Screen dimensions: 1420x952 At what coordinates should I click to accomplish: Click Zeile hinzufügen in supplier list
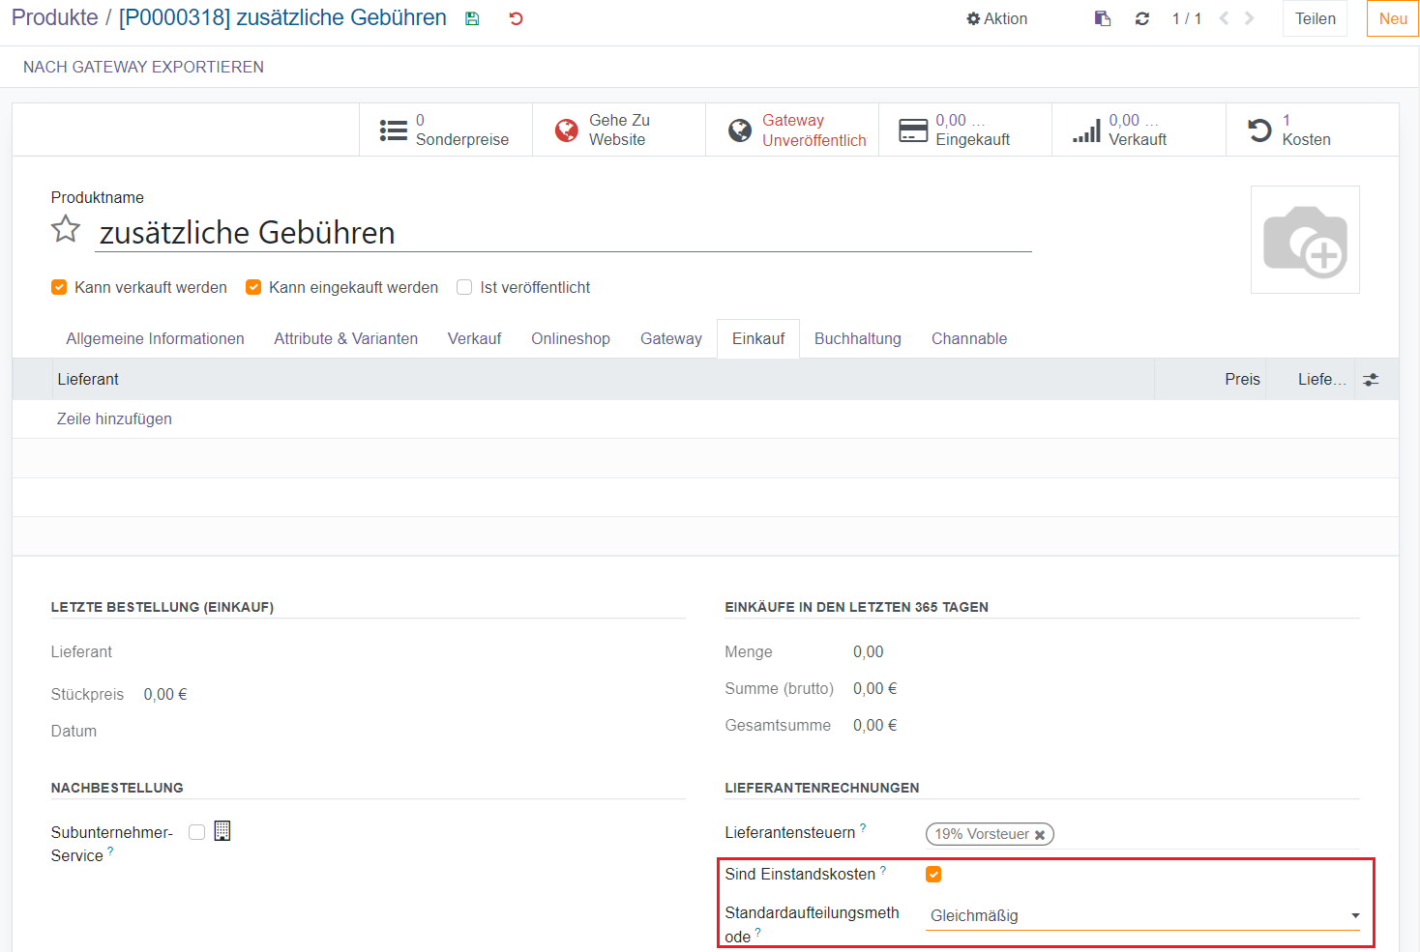[x=114, y=418]
